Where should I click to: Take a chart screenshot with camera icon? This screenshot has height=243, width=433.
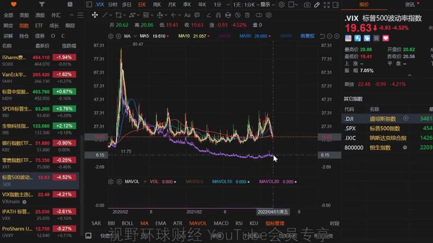click(307, 4)
